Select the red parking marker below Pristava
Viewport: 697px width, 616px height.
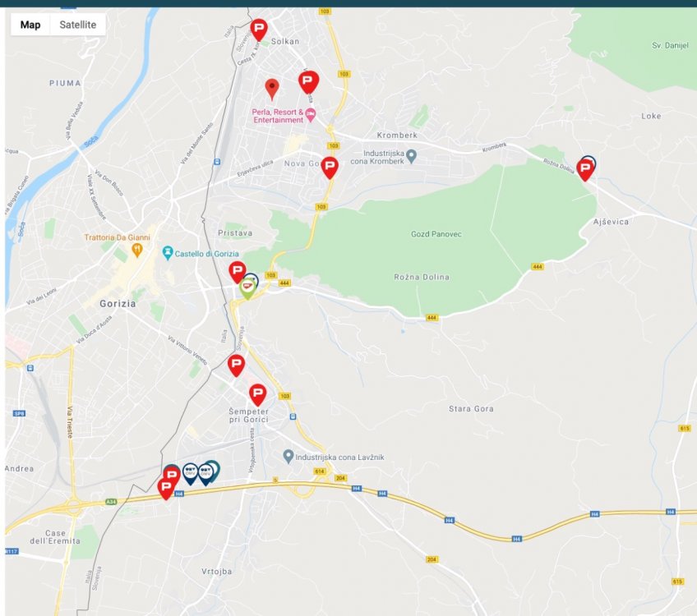(237, 272)
